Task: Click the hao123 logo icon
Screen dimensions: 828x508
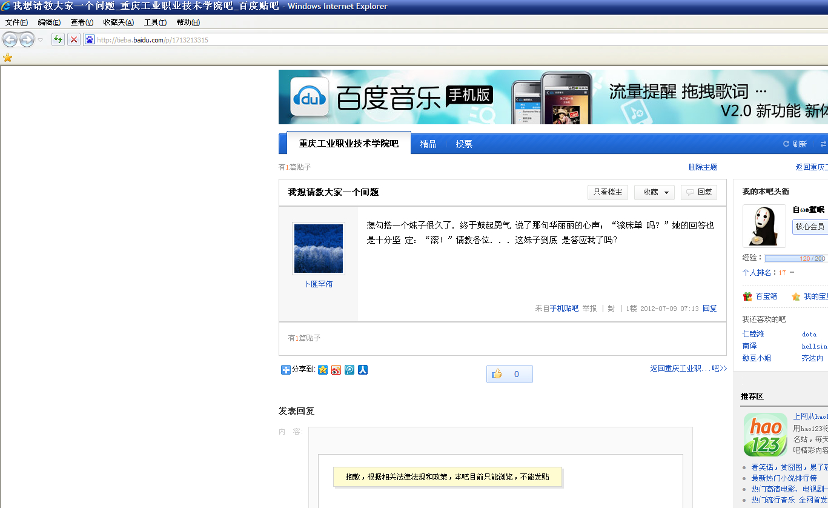Action: pyautogui.click(x=766, y=435)
